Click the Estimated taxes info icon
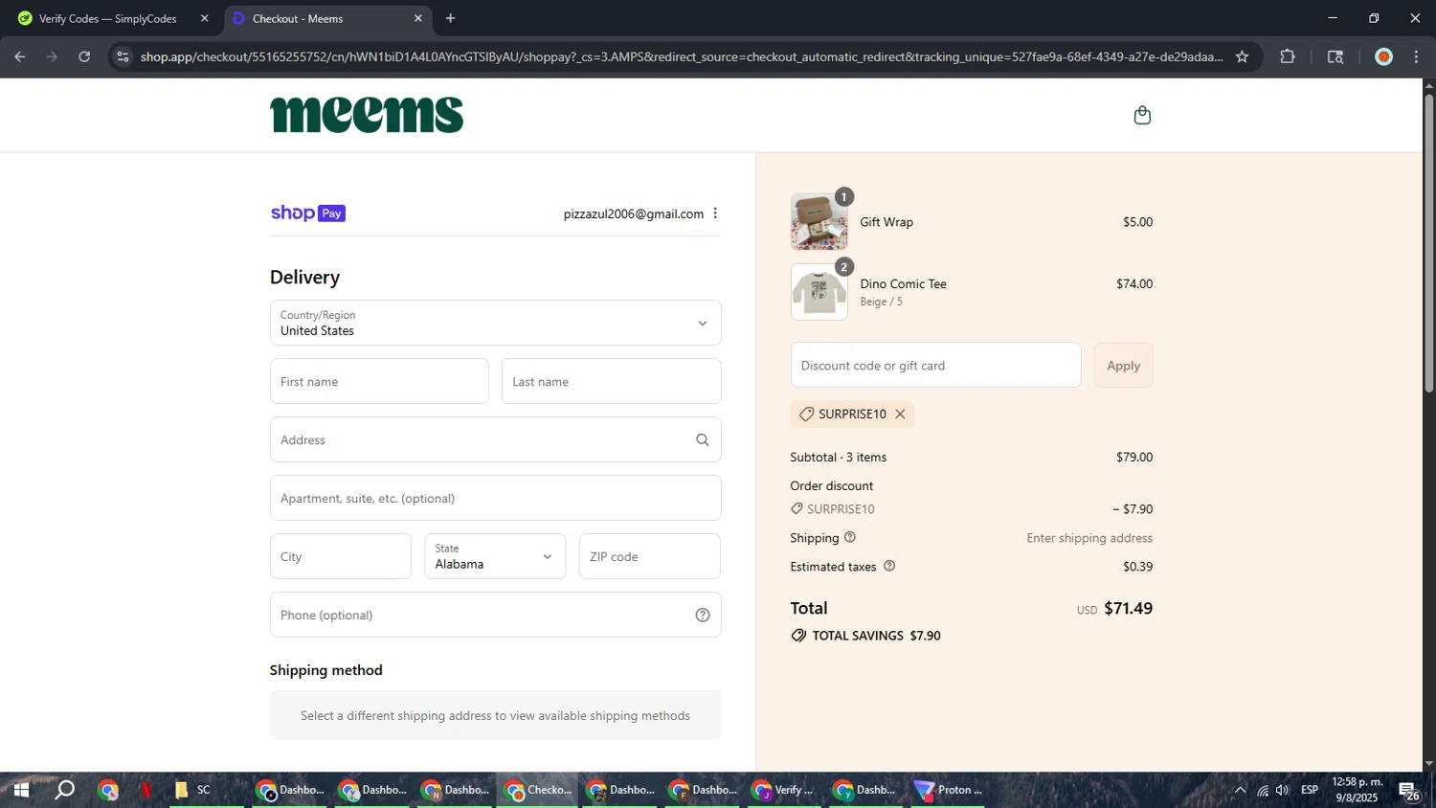The height and width of the screenshot is (808, 1436). 889,567
